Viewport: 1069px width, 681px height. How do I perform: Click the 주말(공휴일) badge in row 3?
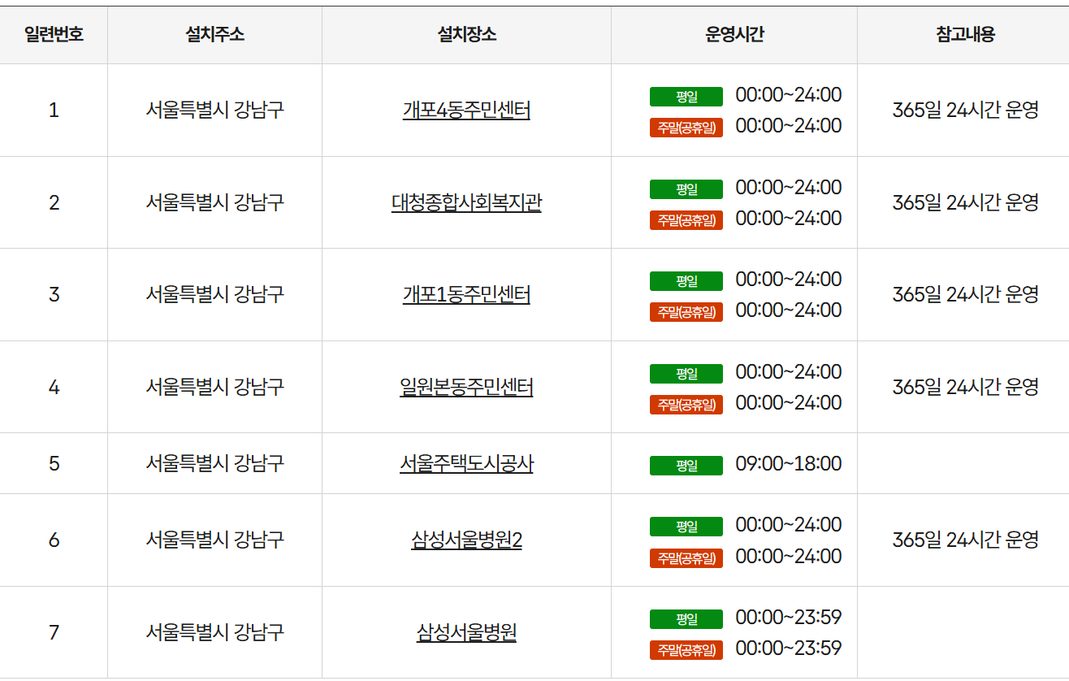point(686,311)
